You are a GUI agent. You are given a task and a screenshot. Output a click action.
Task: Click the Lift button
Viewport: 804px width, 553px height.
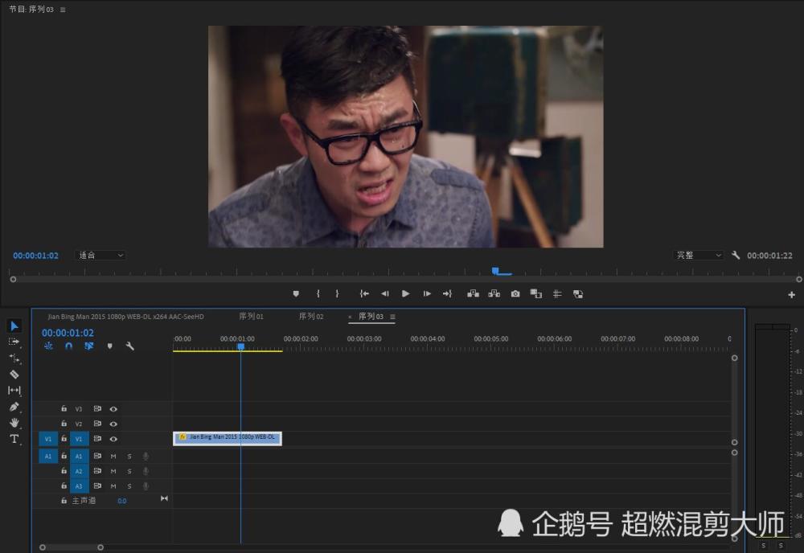474,293
